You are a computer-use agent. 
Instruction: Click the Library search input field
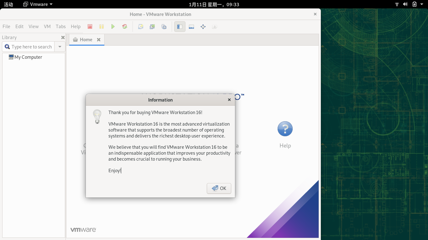coord(28,47)
